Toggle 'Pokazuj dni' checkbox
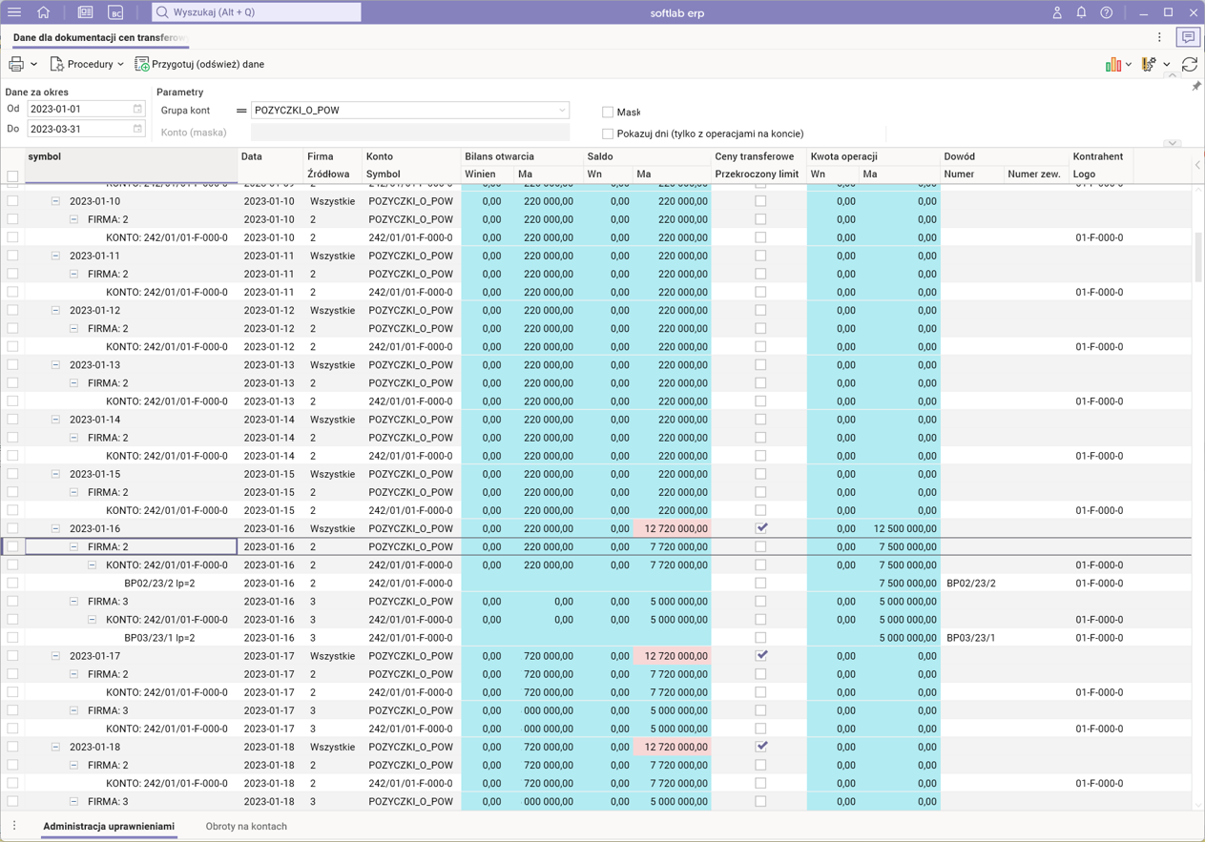The height and width of the screenshot is (842, 1205). pyautogui.click(x=608, y=133)
